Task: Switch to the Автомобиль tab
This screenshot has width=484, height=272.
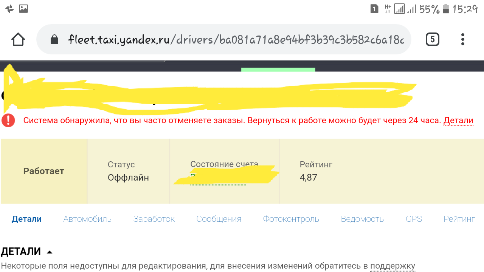Action: point(87,219)
